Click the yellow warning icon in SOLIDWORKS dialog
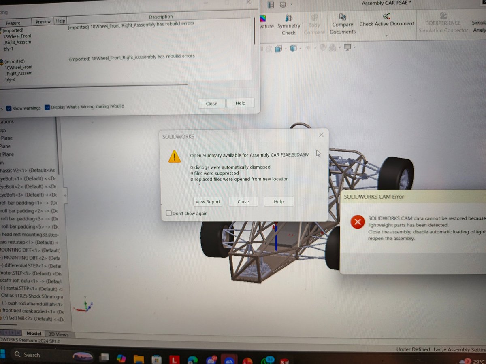 tap(175, 156)
